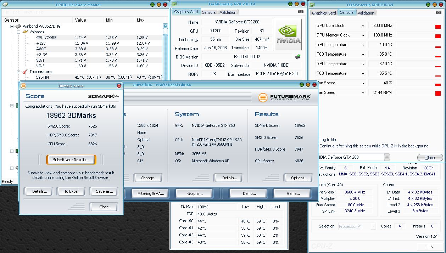Select the Validation tab in the left GPU-Z window

pyautogui.click(x=228, y=12)
